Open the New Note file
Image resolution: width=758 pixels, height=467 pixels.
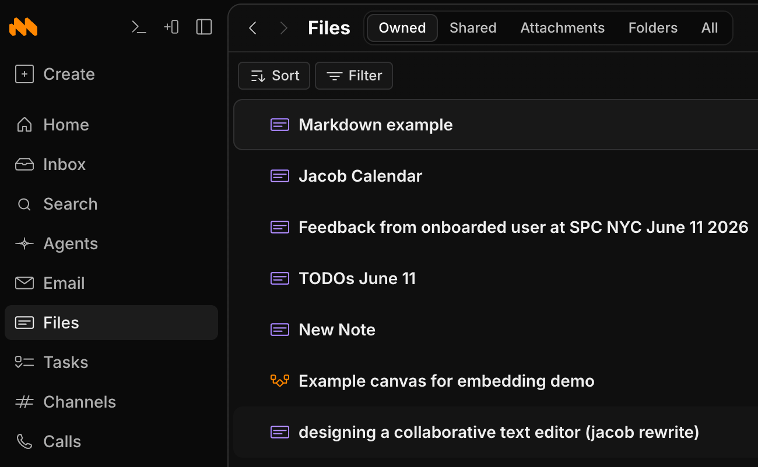point(496,330)
